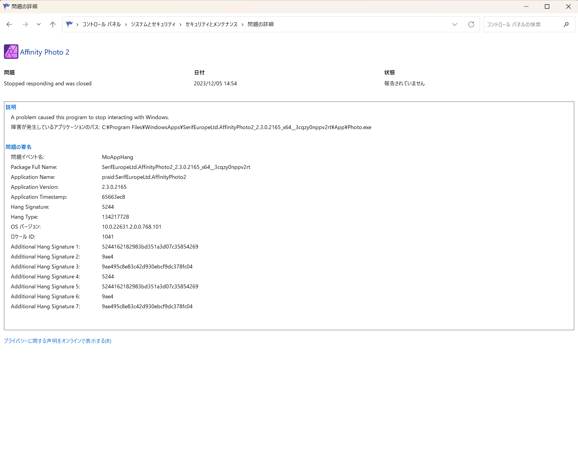Viewport: 578px width, 463px height.
Task: Maximize the 問題の詳細 window
Action: (x=547, y=6)
